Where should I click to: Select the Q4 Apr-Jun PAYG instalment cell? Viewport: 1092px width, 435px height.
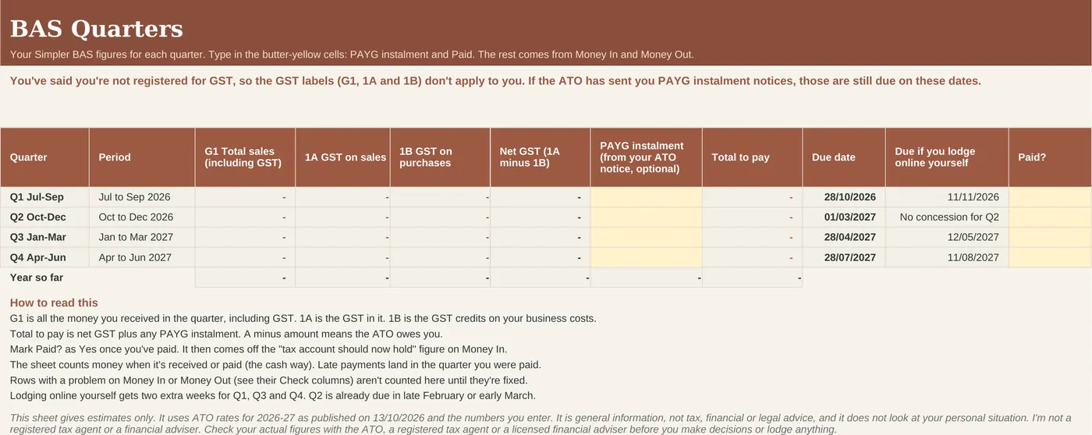[646, 257]
